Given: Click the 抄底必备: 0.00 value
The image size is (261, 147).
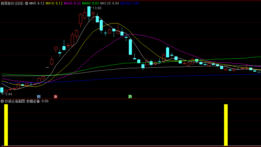Looking at the screenshot, I should (x=38, y=101).
